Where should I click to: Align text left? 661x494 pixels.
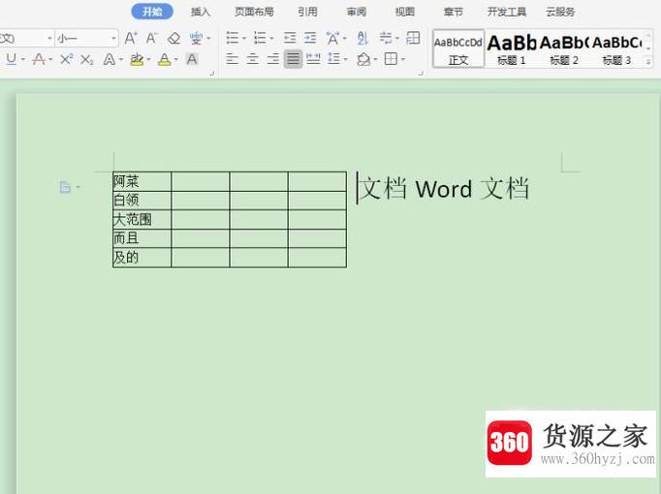(x=233, y=58)
